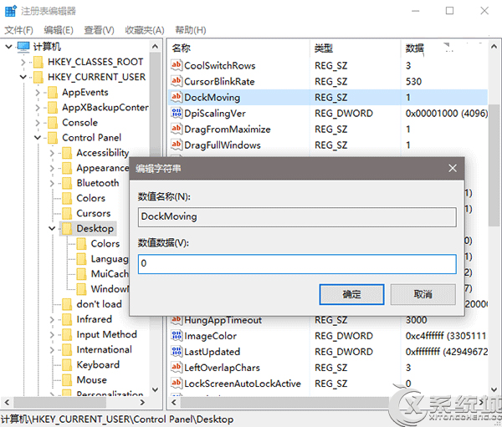The height and width of the screenshot is (427, 502).
Task: Click the 0x00001000 (4096) data cell
Action: click(446, 114)
